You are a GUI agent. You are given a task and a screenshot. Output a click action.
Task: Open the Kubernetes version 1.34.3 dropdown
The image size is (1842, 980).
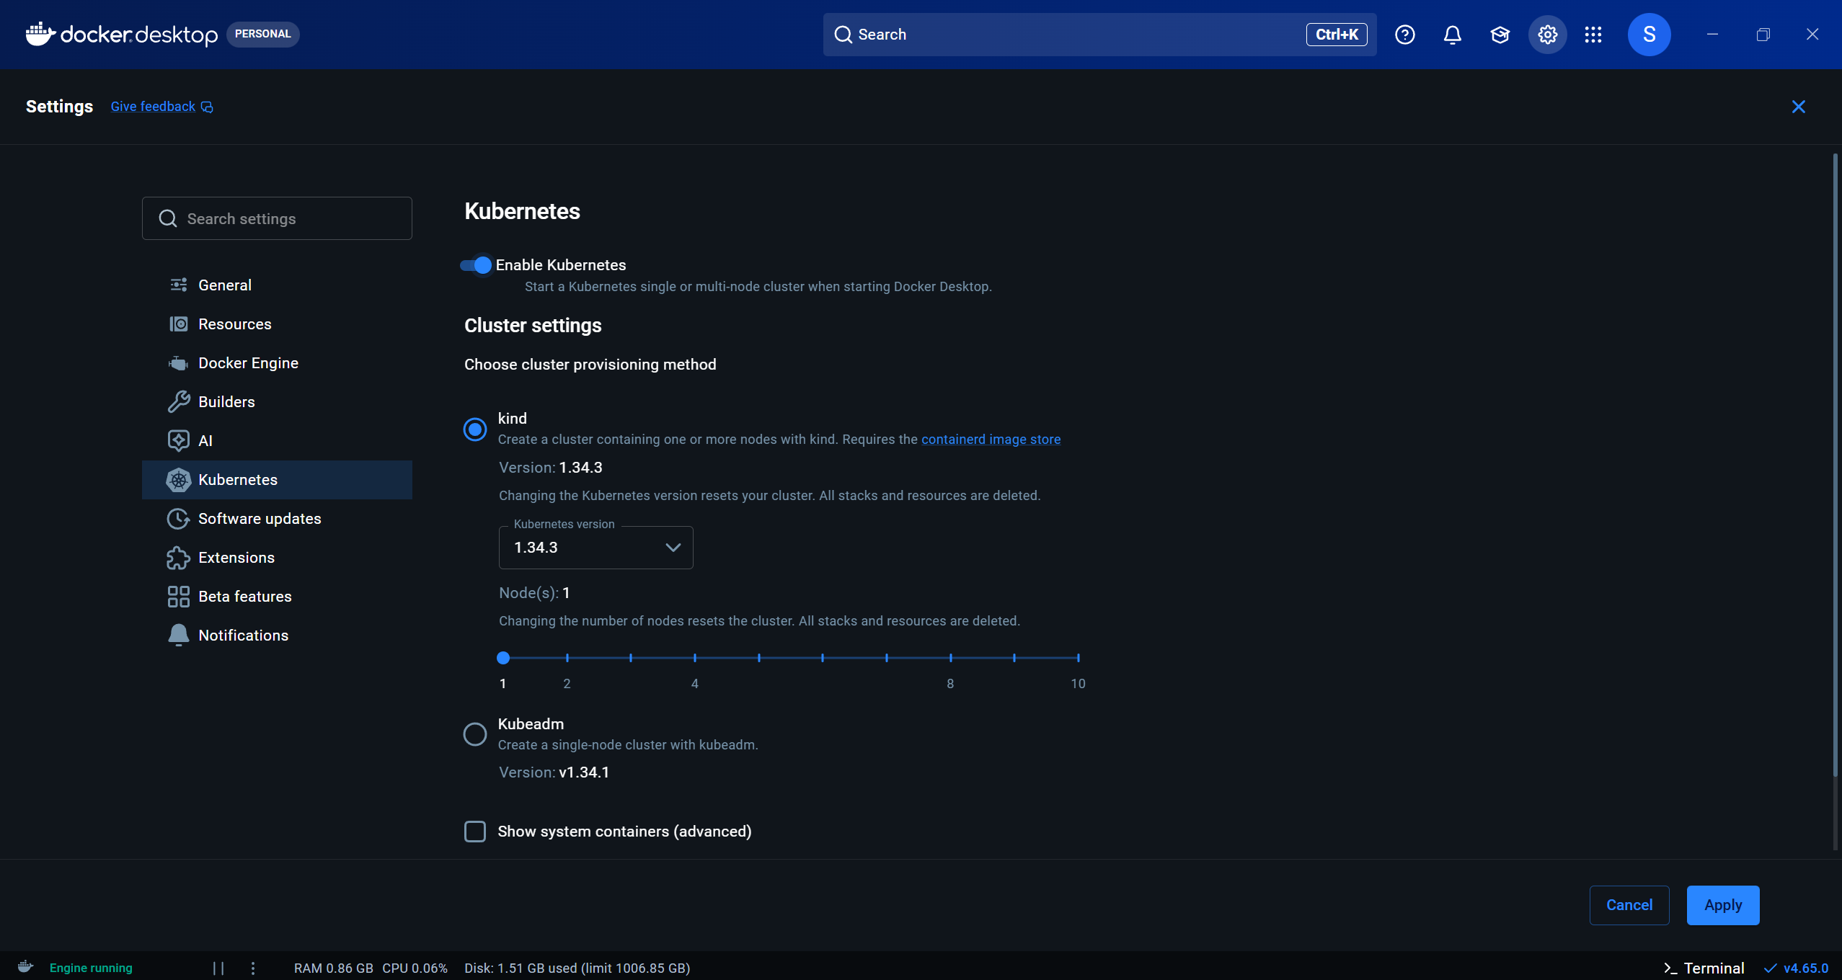point(595,548)
